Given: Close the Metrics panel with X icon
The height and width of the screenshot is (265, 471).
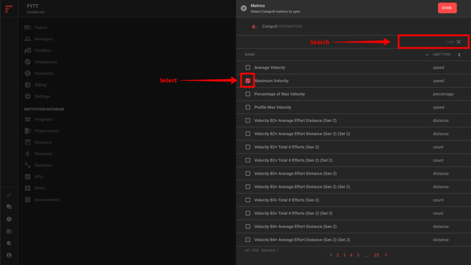Looking at the screenshot, I should [244, 8].
